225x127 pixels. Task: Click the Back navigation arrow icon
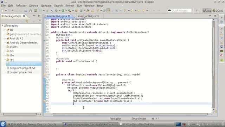(x=144, y=11)
